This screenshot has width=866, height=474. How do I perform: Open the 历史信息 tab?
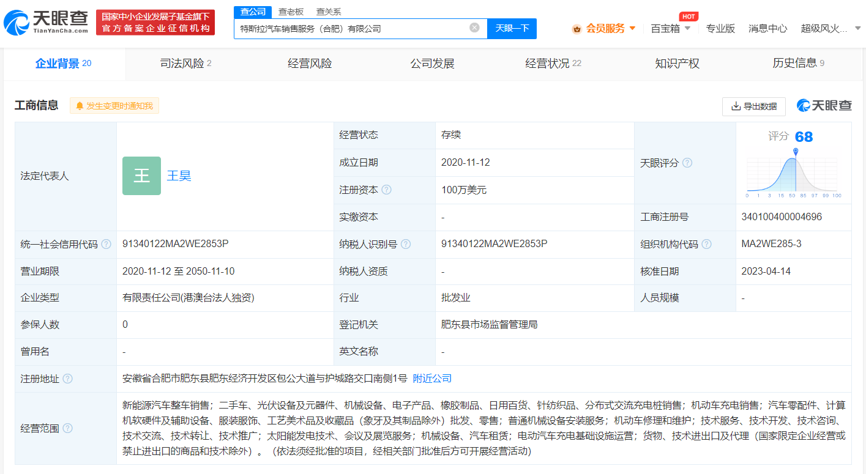pos(798,63)
